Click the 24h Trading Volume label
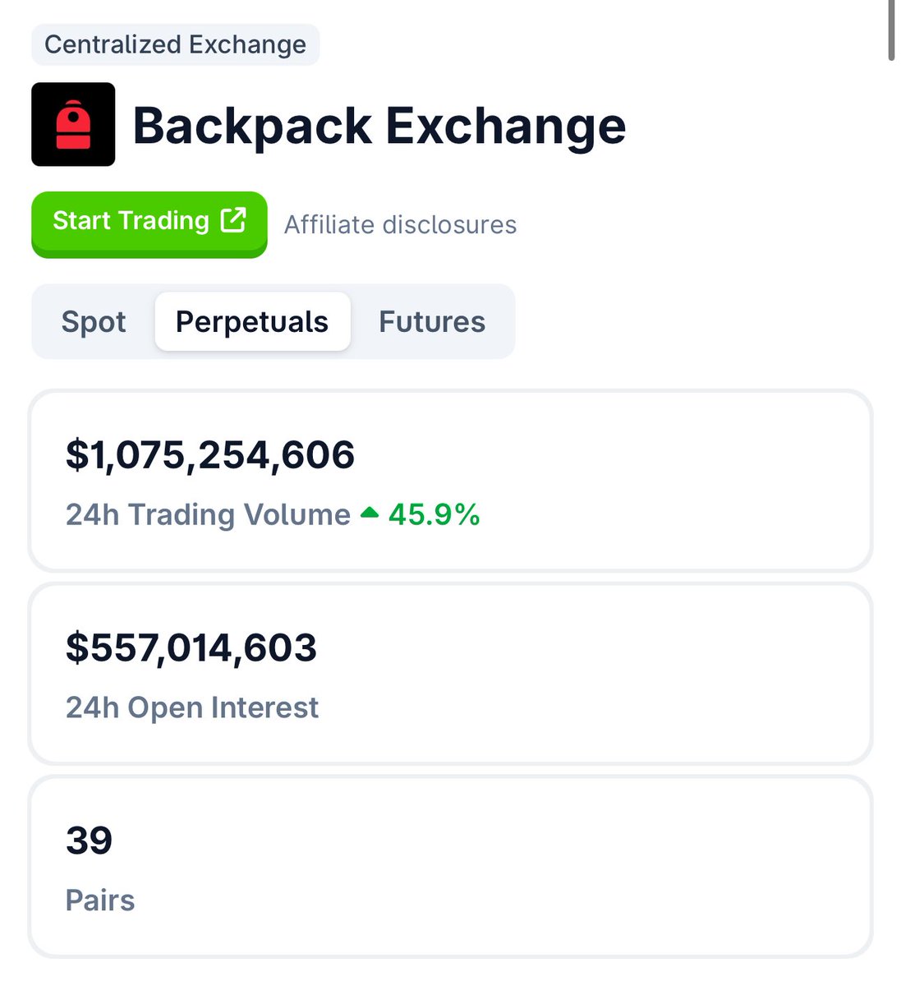Screen dimensions: 901x986 208,514
